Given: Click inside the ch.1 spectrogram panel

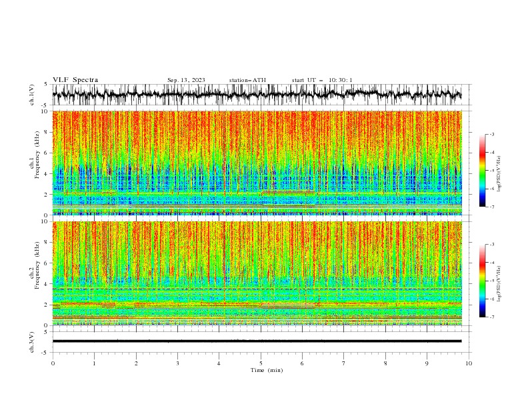Looking at the screenshot, I should pyautogui.click(x=257, y=163).
